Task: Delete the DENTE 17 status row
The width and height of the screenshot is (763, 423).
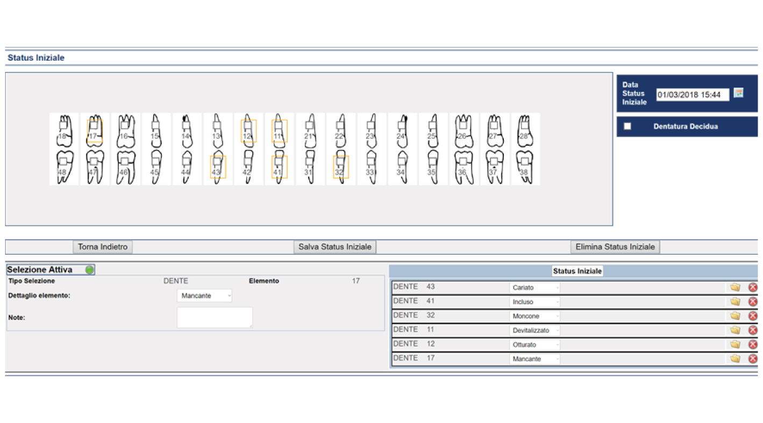Action: pyautogui.click(x=753, y=359)
